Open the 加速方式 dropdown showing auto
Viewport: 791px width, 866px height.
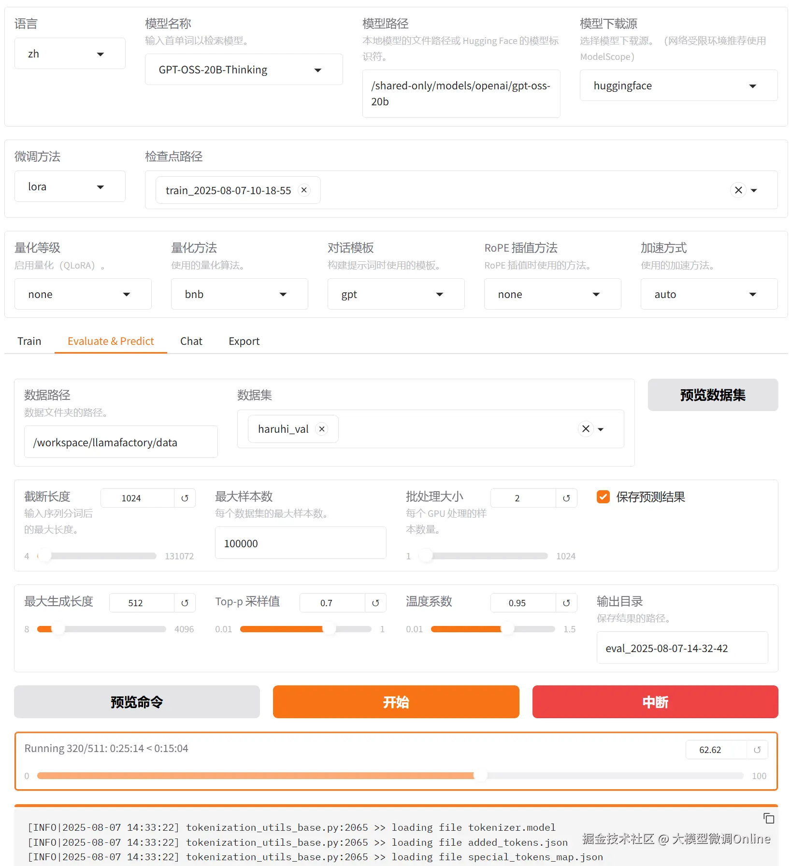click(x=709, y=294)
